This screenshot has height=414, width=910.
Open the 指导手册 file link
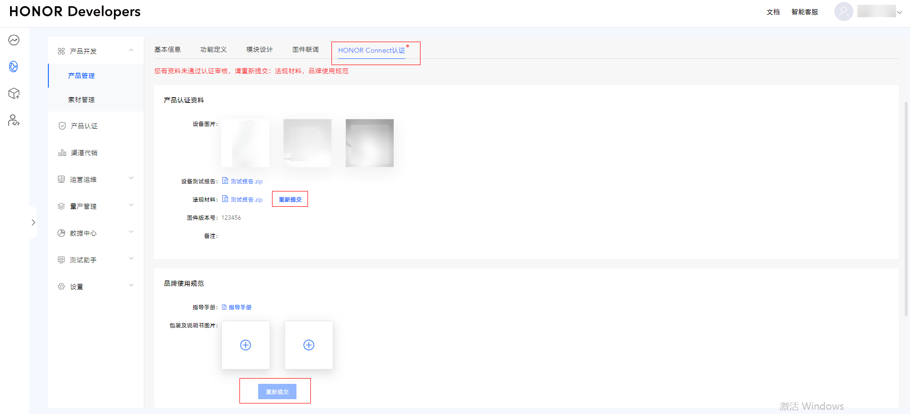tap(239, 307)
